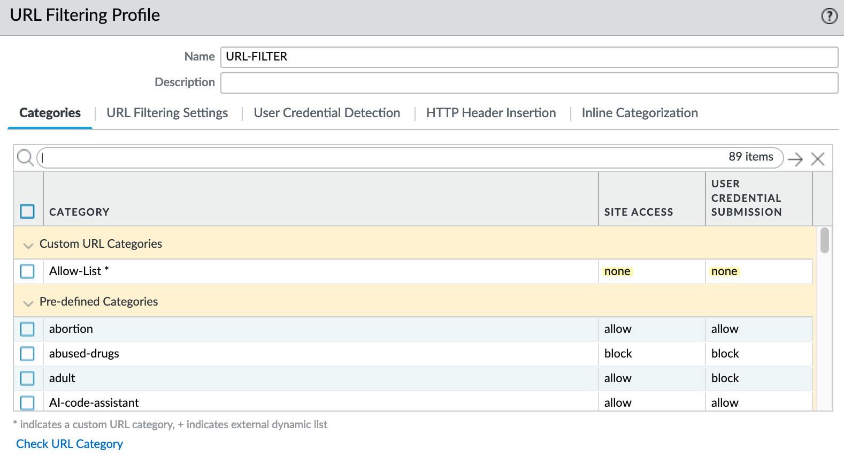The height and width of the screenshot is (456, 844).
Task: Go to HTTP Header Insertion tab
Action: [x=490, y=113]
